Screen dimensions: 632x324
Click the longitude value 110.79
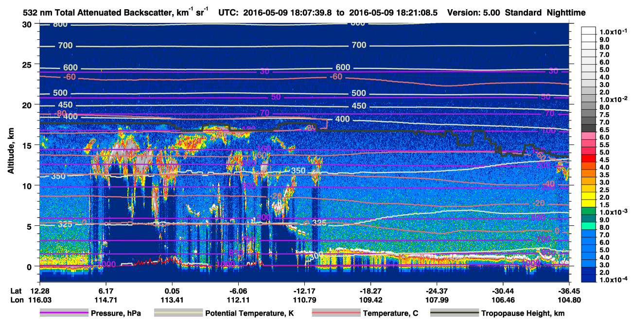304,300
